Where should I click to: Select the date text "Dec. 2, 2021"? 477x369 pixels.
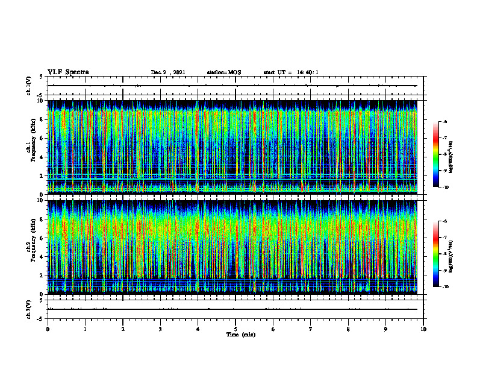pyautogui.click(x=168, y=72)
